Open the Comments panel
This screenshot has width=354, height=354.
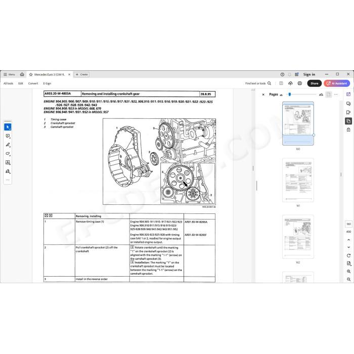click(348, 103)
